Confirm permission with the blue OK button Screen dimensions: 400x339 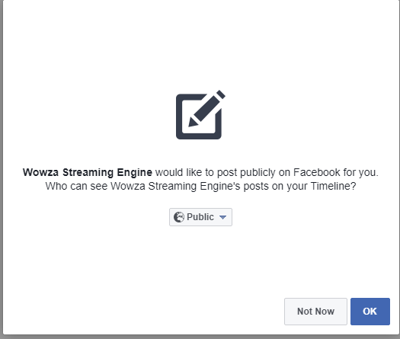coord(370,312)
